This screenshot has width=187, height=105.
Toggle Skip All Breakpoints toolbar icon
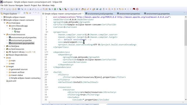[x=22, y=9]
